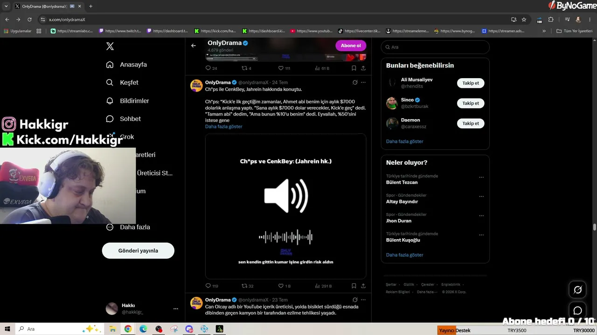
Task: Open the tab search dropdown arrow
Action: coord(6,7)
